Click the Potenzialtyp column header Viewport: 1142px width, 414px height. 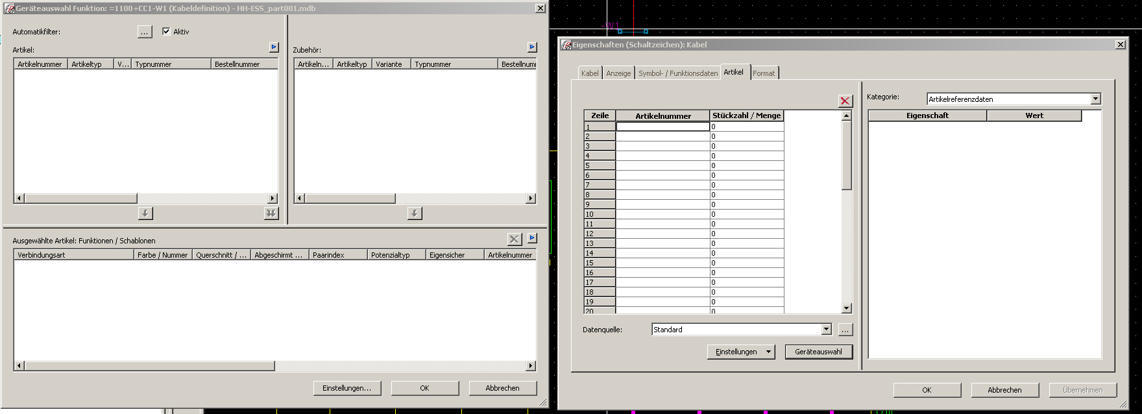(x=396, y=255)
